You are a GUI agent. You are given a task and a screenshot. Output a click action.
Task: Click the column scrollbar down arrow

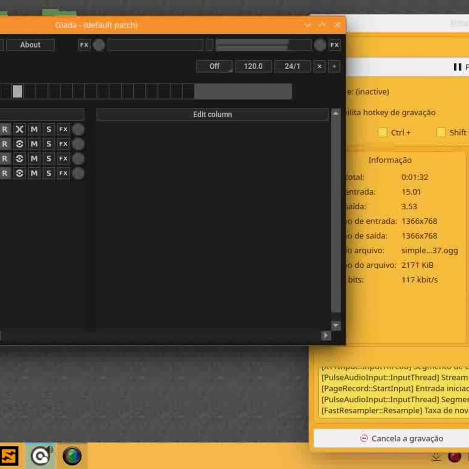336,325
